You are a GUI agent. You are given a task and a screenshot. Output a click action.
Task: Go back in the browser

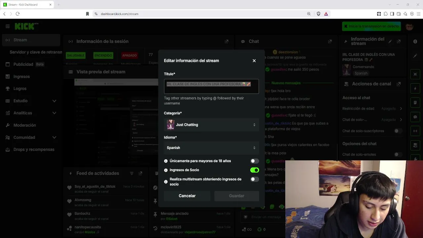(4, 14)
